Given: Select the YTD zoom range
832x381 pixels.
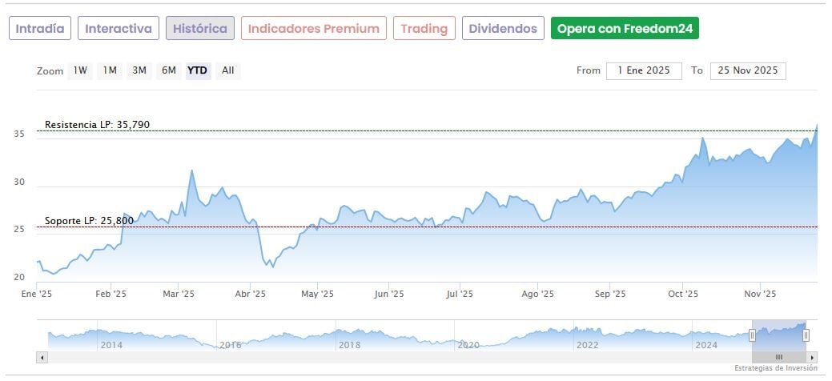Looking at the screenshot, I should coord(197,70).
